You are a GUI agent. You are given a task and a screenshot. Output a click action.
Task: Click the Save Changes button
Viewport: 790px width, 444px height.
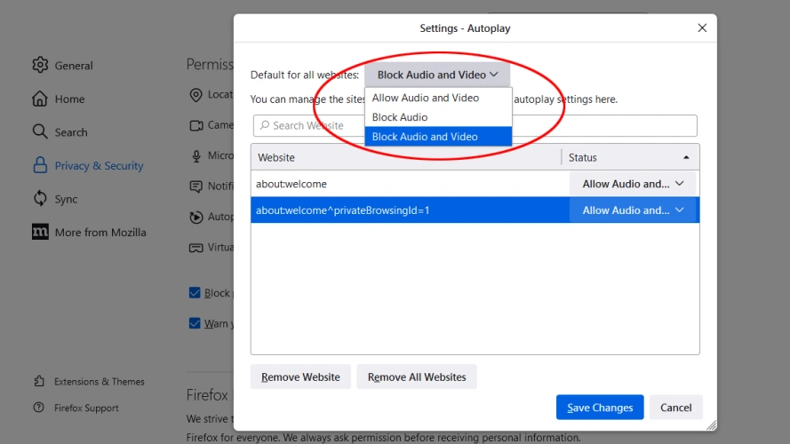600,408
